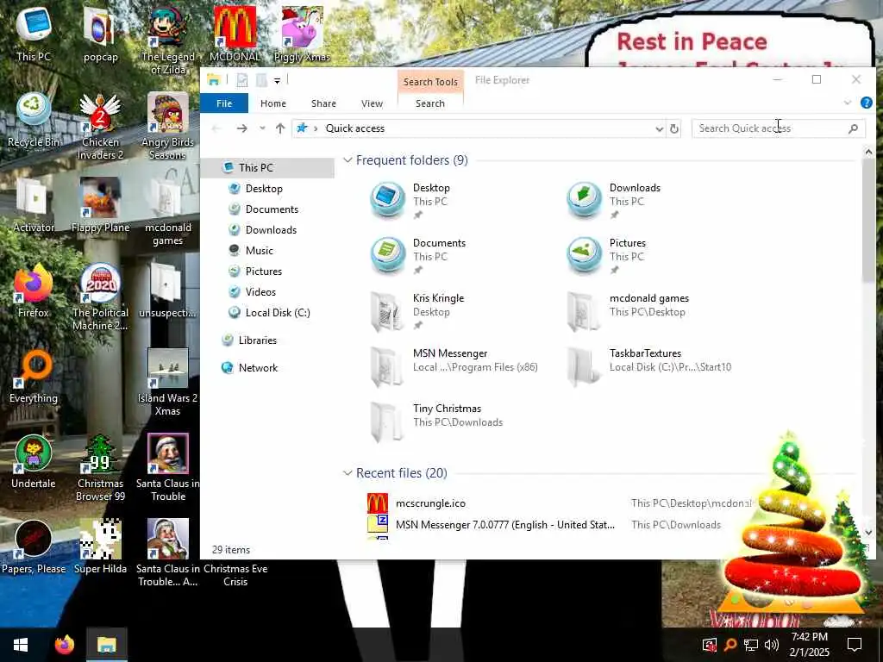The height and width of the screenshot is (662, 883).
Task: Select The Legend of Zilda desktop icon
Action: (x=167, y=40)
